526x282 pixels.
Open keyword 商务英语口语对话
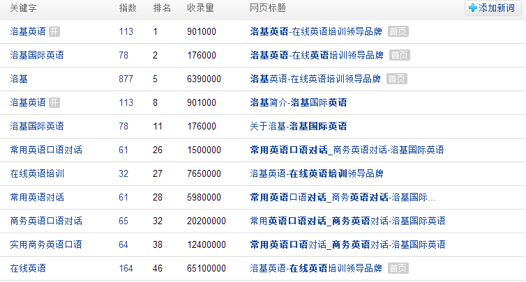46,221
